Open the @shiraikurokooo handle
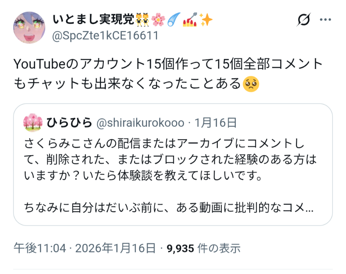The width and height of the screenshot is (346, 274). [x=140, y=123]
